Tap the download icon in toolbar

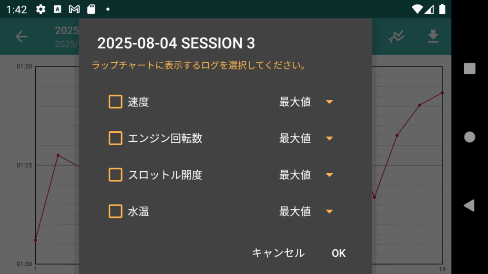coord(433,36)
